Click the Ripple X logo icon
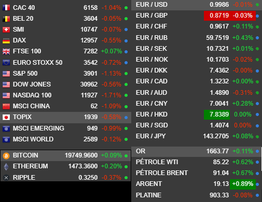262x202 pixels. tap(6, 178)
